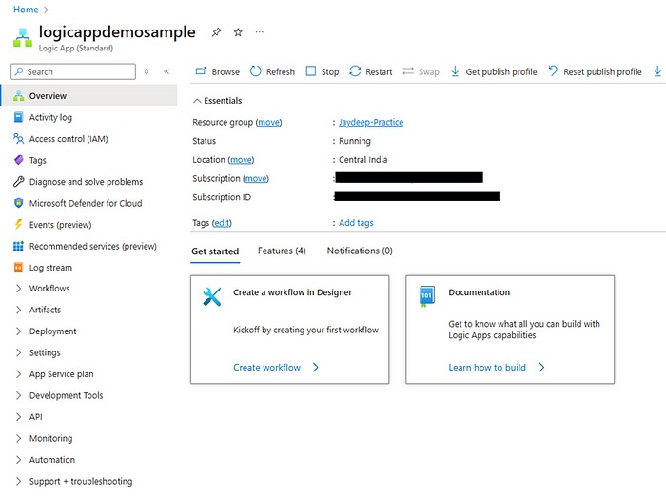666x501 pixels.
Task: Click the arrow beside Learn how to build
Action: [x=541, y=367]
